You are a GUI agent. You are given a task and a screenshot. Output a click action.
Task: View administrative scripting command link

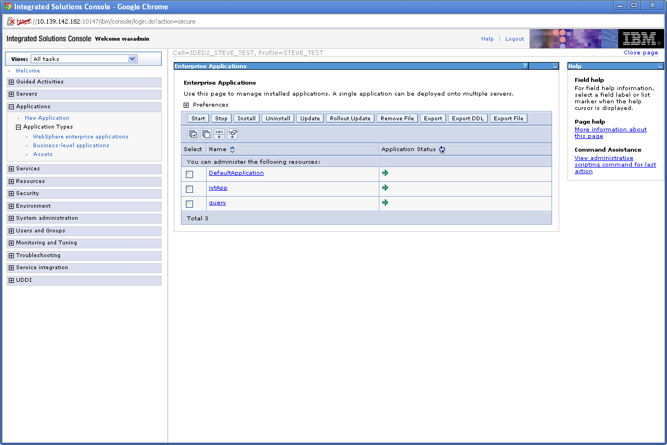[615, 165]
